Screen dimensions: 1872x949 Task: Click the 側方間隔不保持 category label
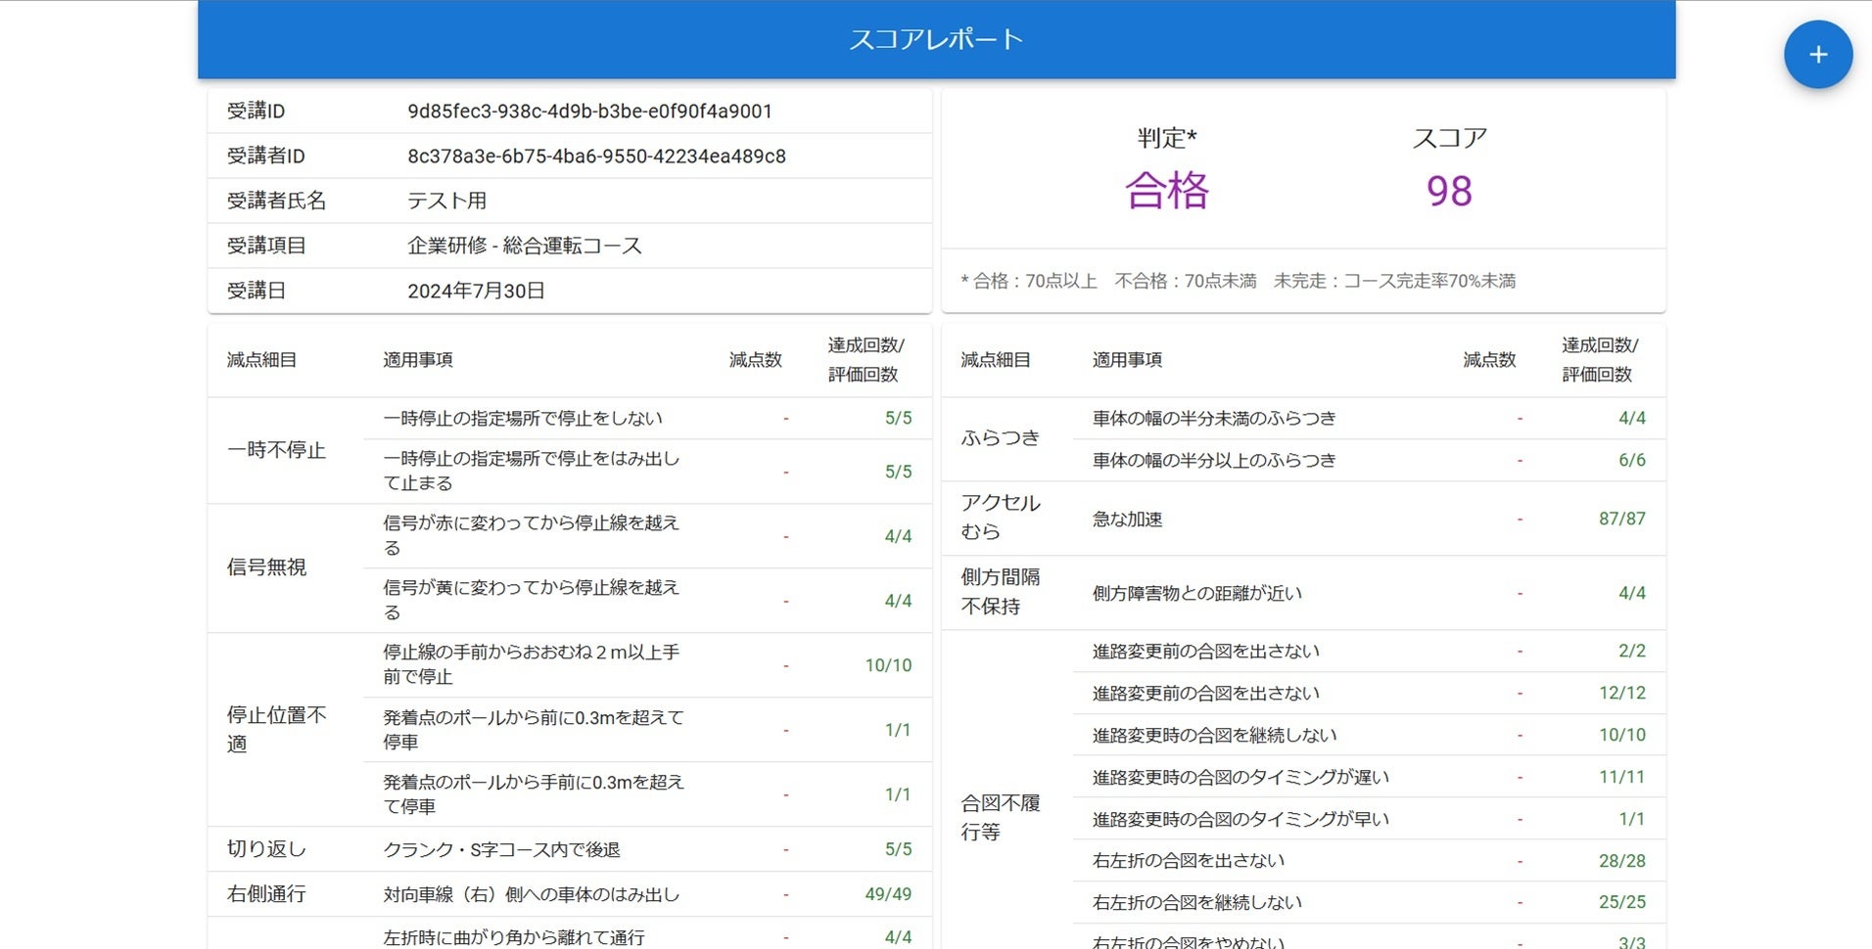pos(1001,592)
